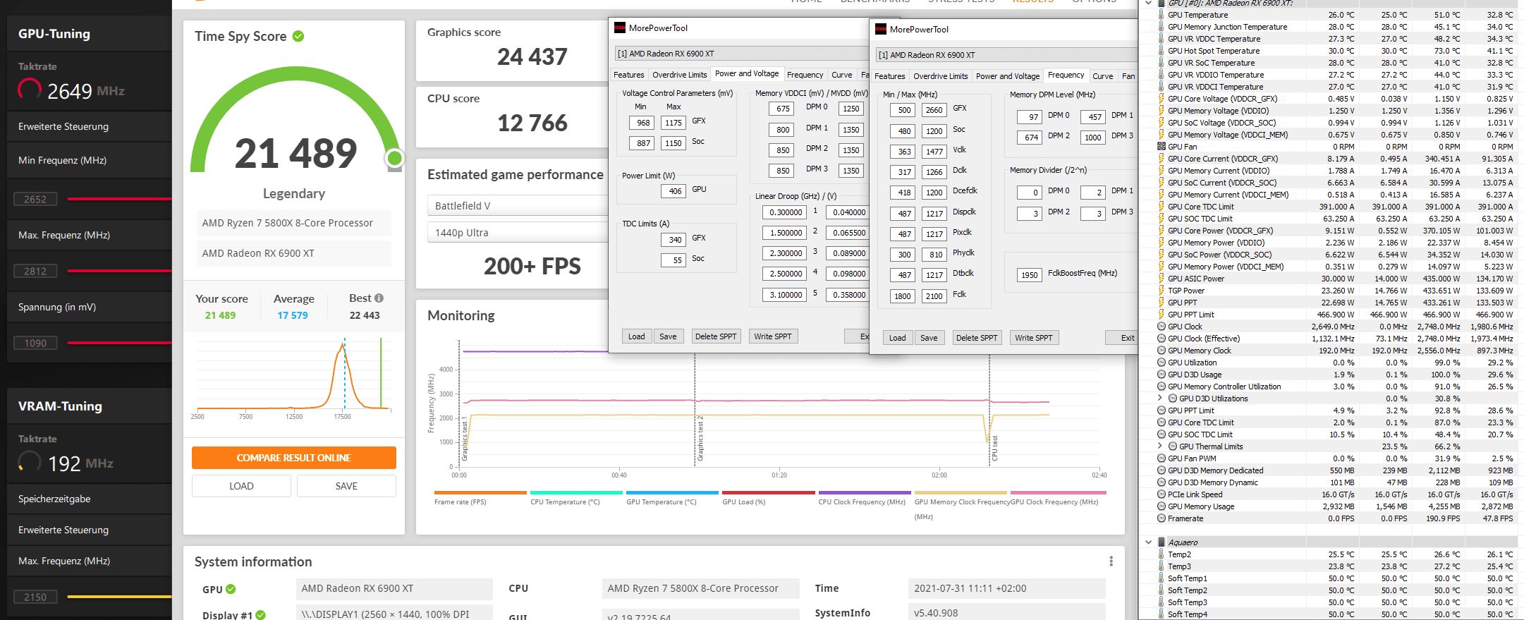This screenshot has width=1524, height=620.
Task: Click the app icon of the MorePowerTool window on the Frequency tab
Action: coord(880,29)
